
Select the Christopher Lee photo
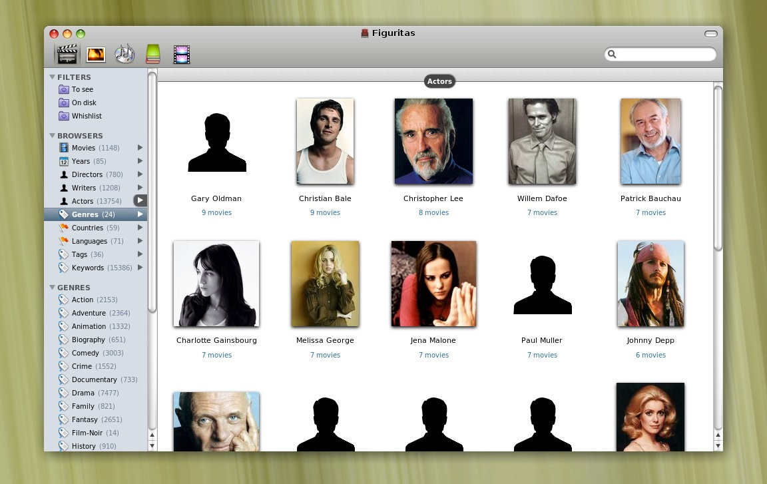pos(434,141)
